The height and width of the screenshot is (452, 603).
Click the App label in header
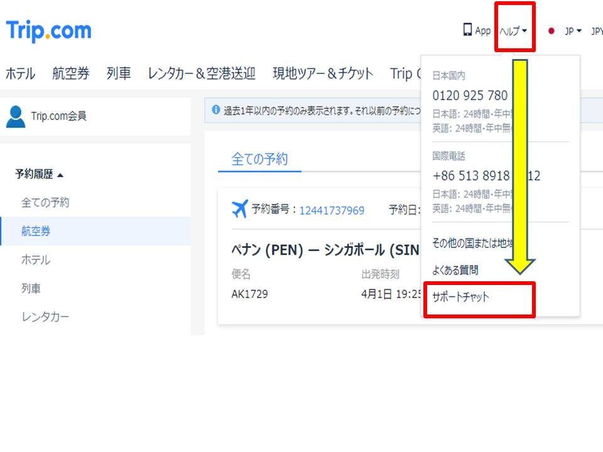pyautogui.click(x=482, y=31)
